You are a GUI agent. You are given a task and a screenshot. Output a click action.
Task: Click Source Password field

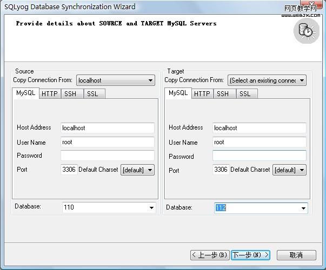(108, 156)
